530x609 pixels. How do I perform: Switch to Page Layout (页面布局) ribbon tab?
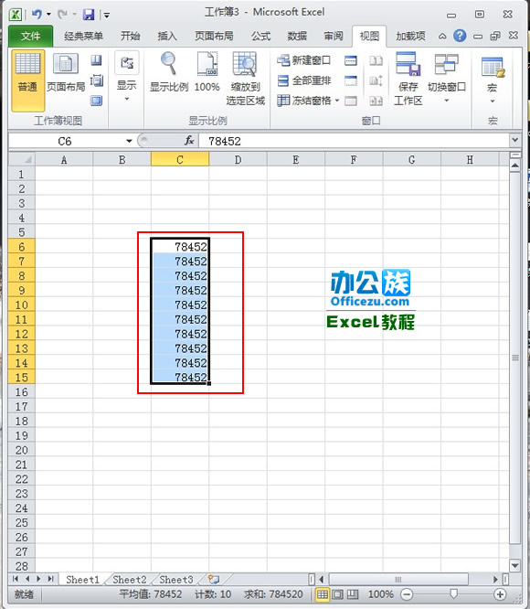[x=214, y=37]
